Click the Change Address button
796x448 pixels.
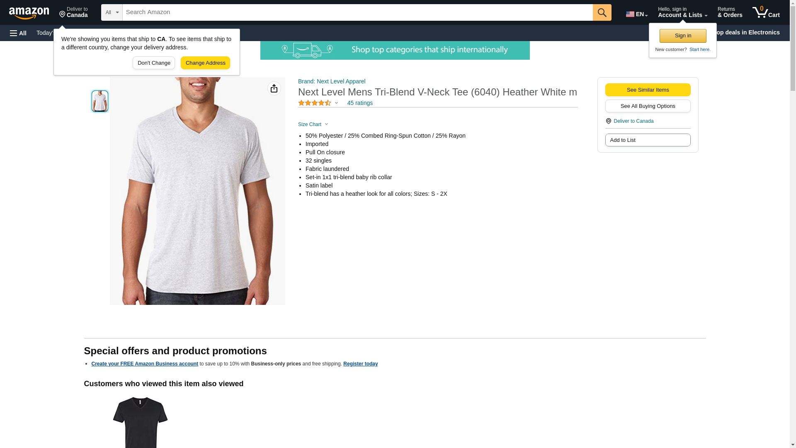tap(205, 63)
